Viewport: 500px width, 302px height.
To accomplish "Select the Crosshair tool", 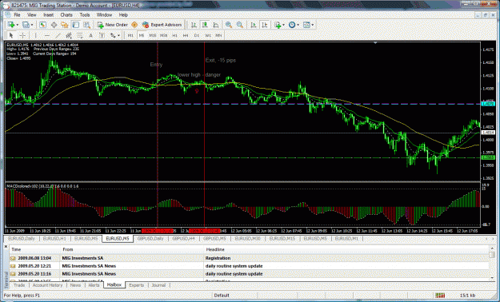I will (22, 35).
